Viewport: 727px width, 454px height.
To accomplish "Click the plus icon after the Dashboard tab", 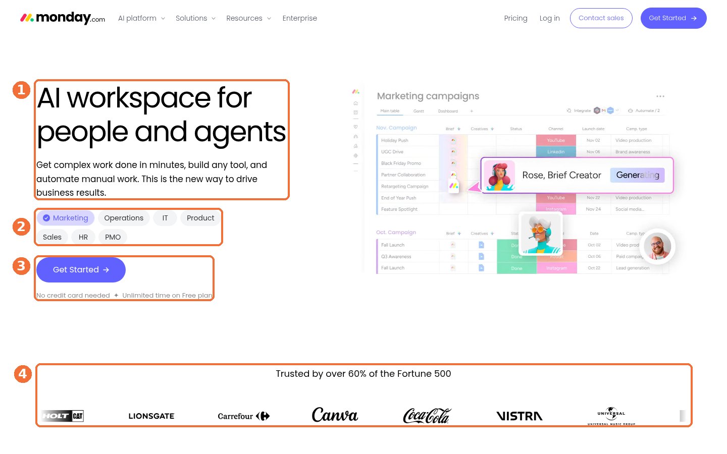I will point(472,111).
